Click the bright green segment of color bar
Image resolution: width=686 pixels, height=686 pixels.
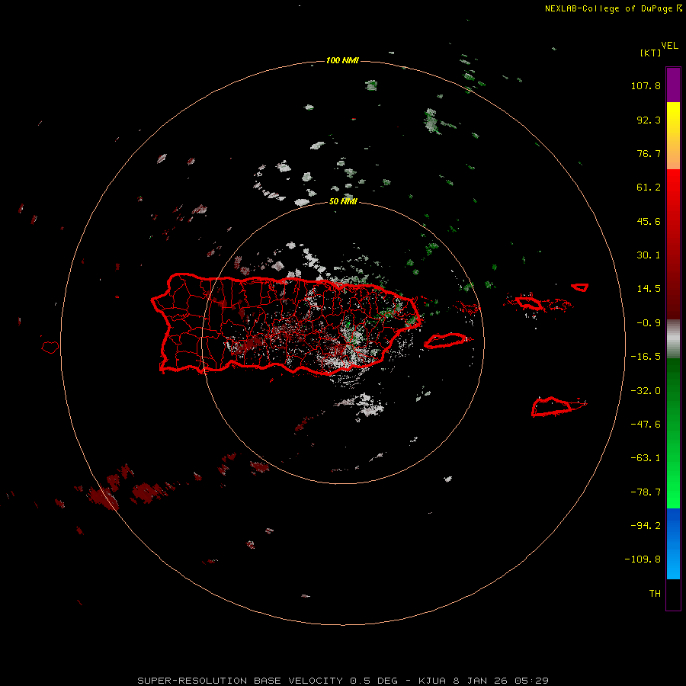673,433
